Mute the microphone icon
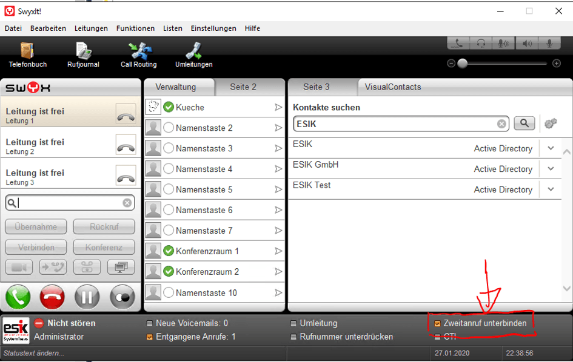The height and width of the screenshot is (362, 573). [x=549, y=44]
